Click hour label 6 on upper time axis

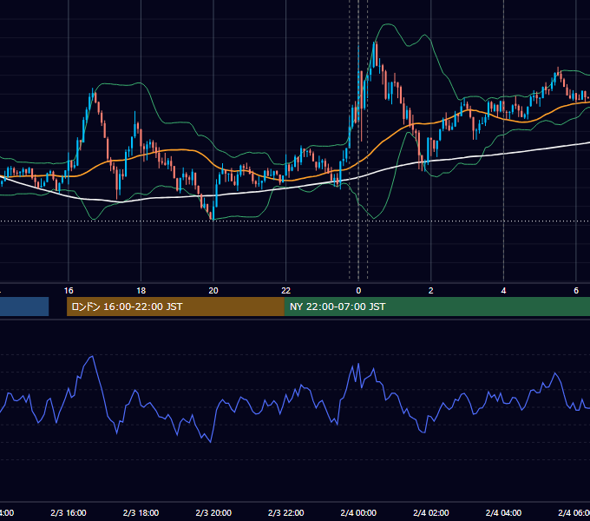point(576,291)
